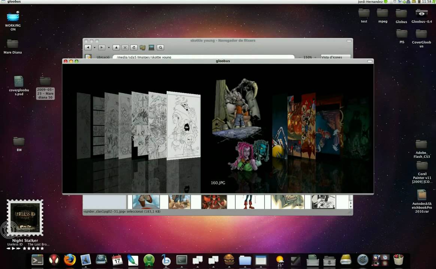The width and height of the screenshot is (436, 269).
Task: Click the pill button on file browser titlebar
Action: click(x=349, y=41)
